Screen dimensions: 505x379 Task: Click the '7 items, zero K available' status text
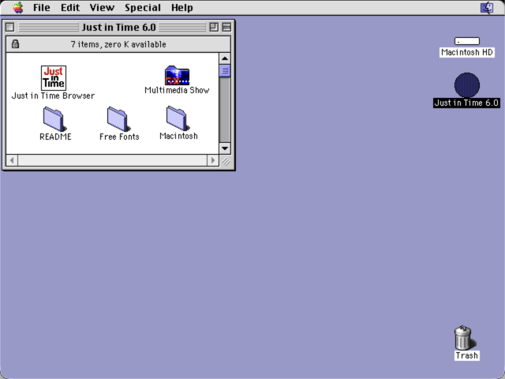click(118, 44)
